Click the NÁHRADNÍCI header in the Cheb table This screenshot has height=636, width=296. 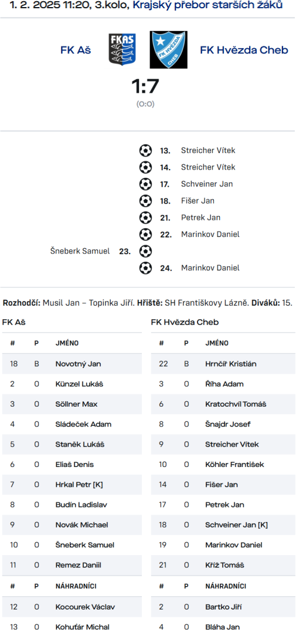pyautogui.click(x=227, y=586)
